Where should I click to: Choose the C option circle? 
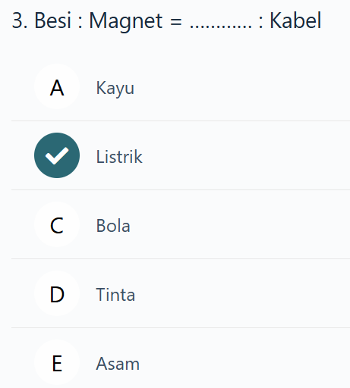click(x=57, y=224)
